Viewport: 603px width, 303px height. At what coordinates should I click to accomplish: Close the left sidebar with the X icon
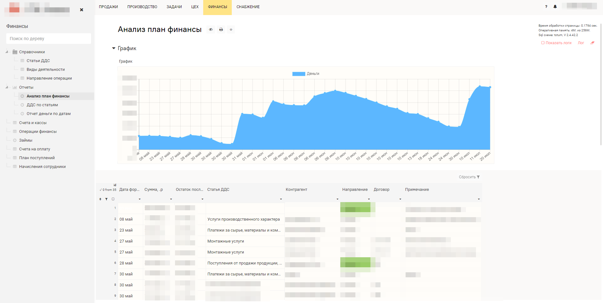(x=82, y=10)
